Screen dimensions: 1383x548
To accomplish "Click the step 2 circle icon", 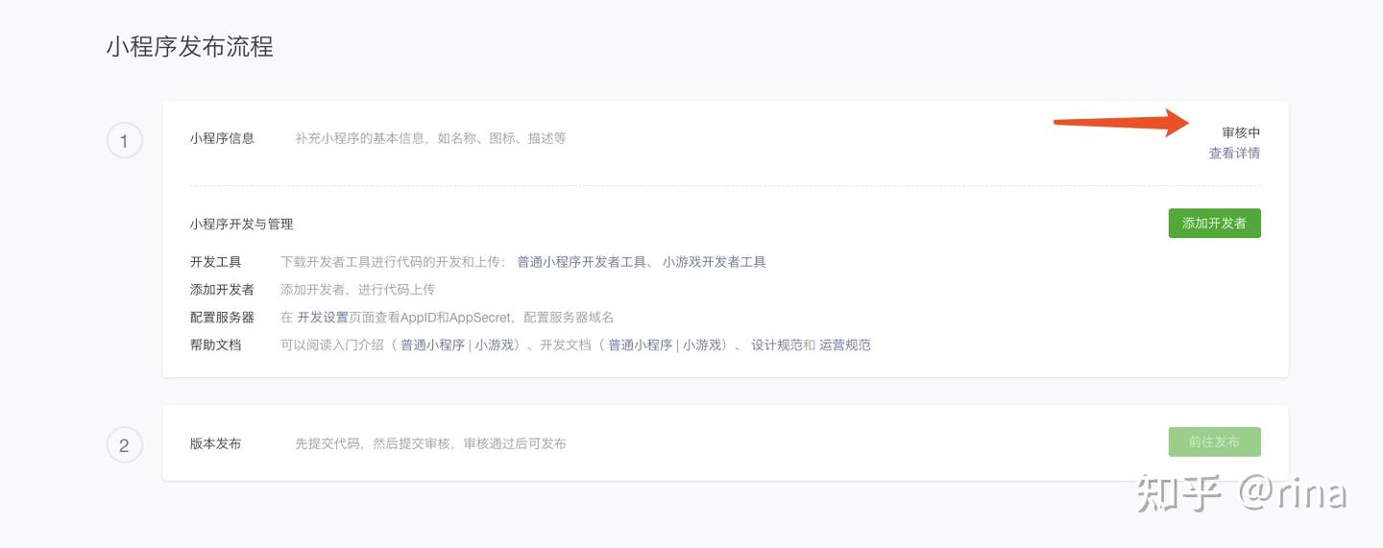I will (124, 445).
